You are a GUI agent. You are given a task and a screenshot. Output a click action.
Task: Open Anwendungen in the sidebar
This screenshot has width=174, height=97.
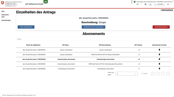point(6,20)
